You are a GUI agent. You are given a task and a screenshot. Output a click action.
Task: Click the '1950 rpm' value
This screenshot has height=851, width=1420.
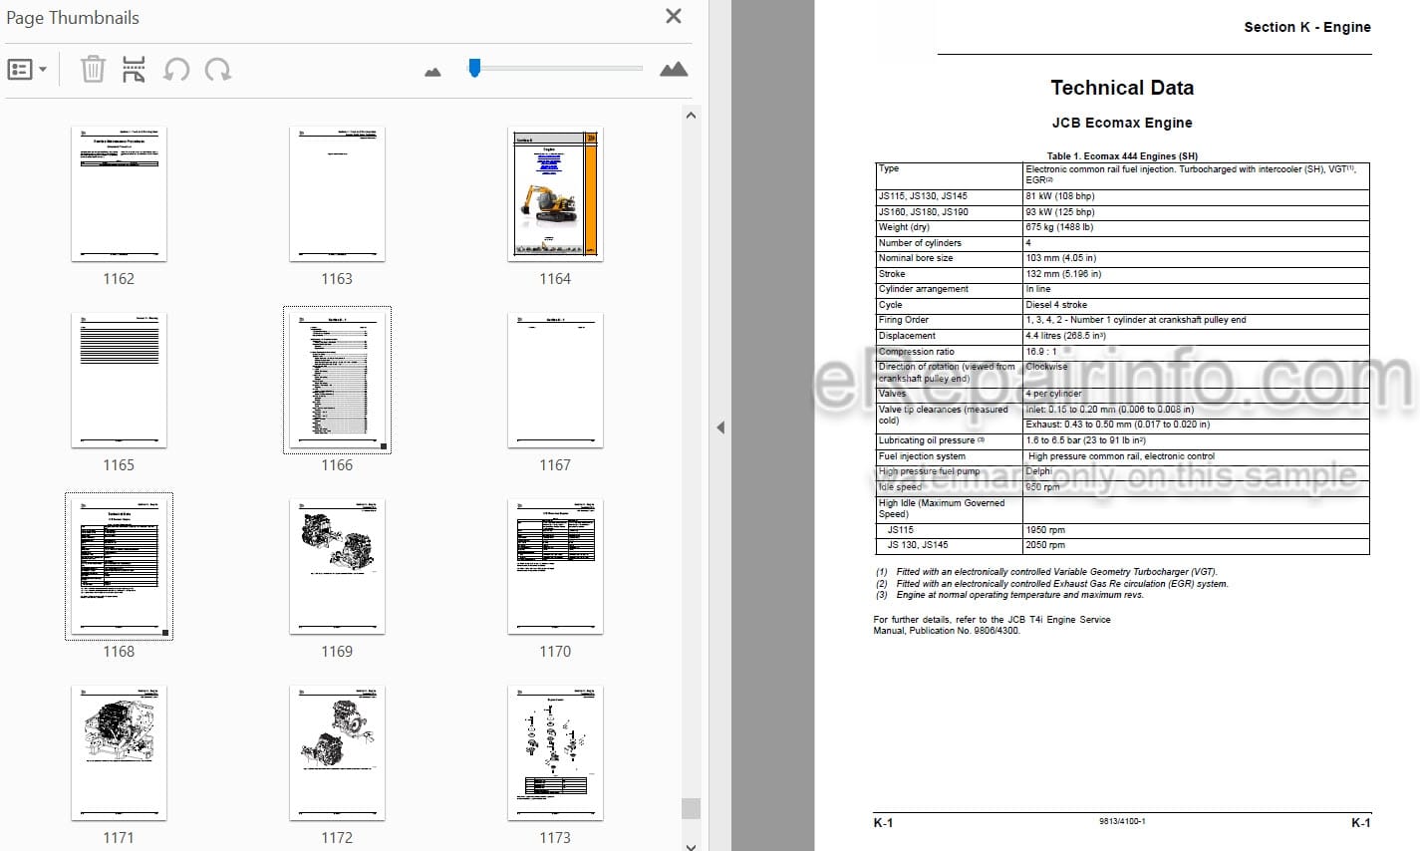click(x=1045, y=530)
